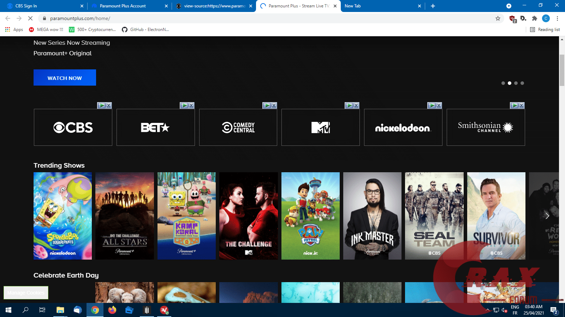Open the MEGA wow !!! bookmark
This screenshot has width=565, height=317.
click(46, 30)
